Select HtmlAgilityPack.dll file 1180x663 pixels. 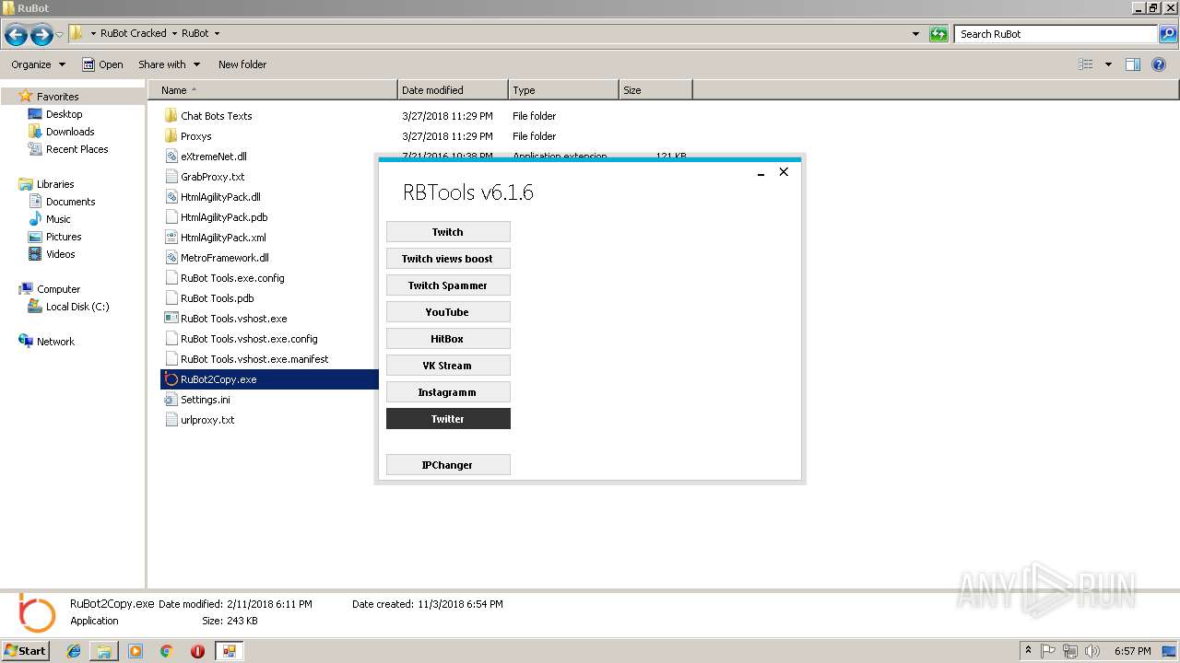pos(220,197)
